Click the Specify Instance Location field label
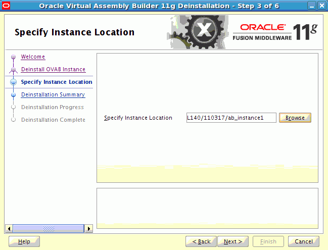 click(x=138, y=118)
